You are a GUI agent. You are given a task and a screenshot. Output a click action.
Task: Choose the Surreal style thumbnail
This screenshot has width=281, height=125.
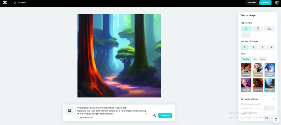coord(258,70)
